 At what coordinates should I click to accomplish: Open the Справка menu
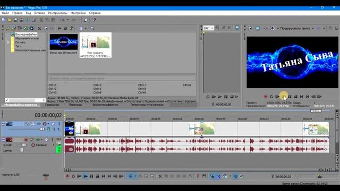coord(95,13)
